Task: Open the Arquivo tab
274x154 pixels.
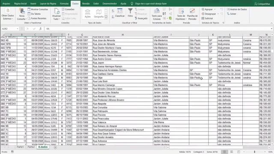Action: tap(6, 4)
